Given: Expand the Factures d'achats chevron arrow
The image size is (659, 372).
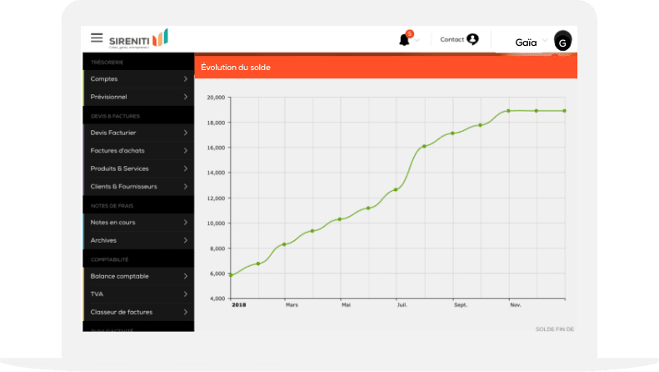Looking at the screenshot, I should pos(185,150).
